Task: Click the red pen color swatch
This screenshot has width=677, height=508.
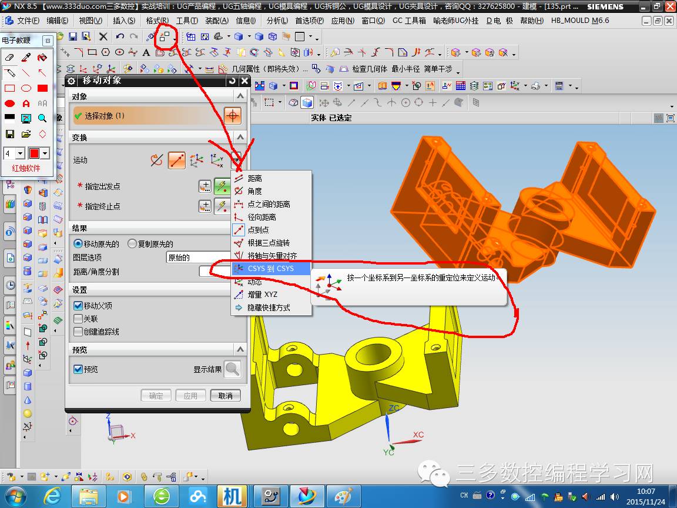Action: pos(35,153)
